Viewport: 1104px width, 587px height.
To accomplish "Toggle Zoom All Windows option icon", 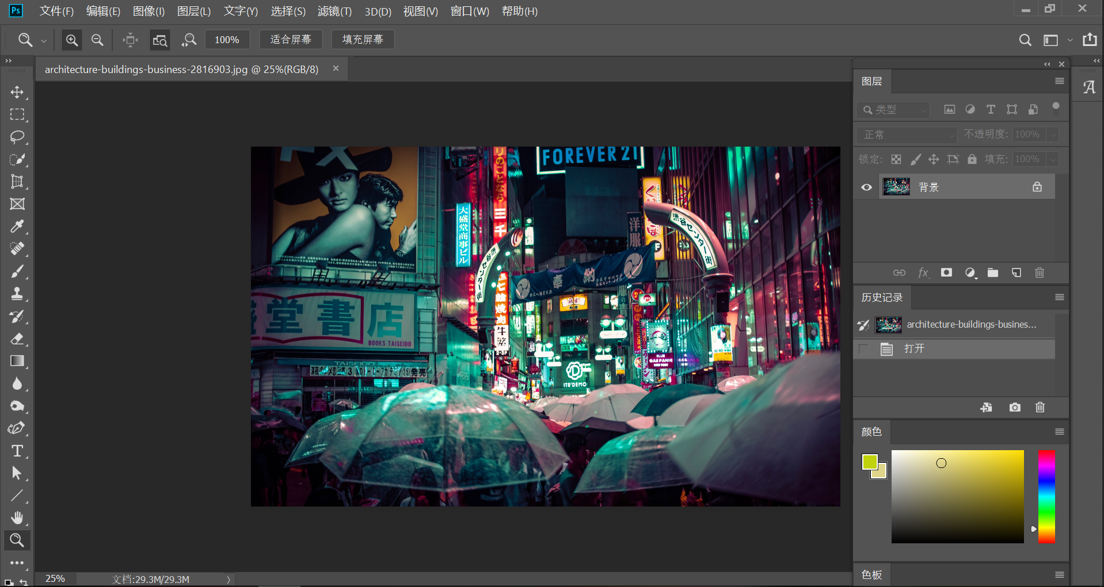I will [x=159, y=40].
